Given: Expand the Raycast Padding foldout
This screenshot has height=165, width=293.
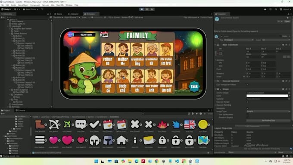Looking at the screenshot, I should click(x=215, y=105).
